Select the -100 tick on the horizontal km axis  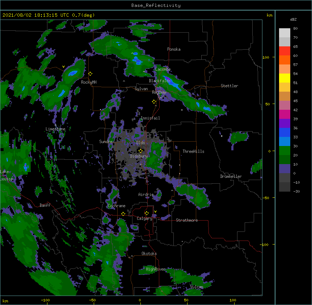click(45, 300)
